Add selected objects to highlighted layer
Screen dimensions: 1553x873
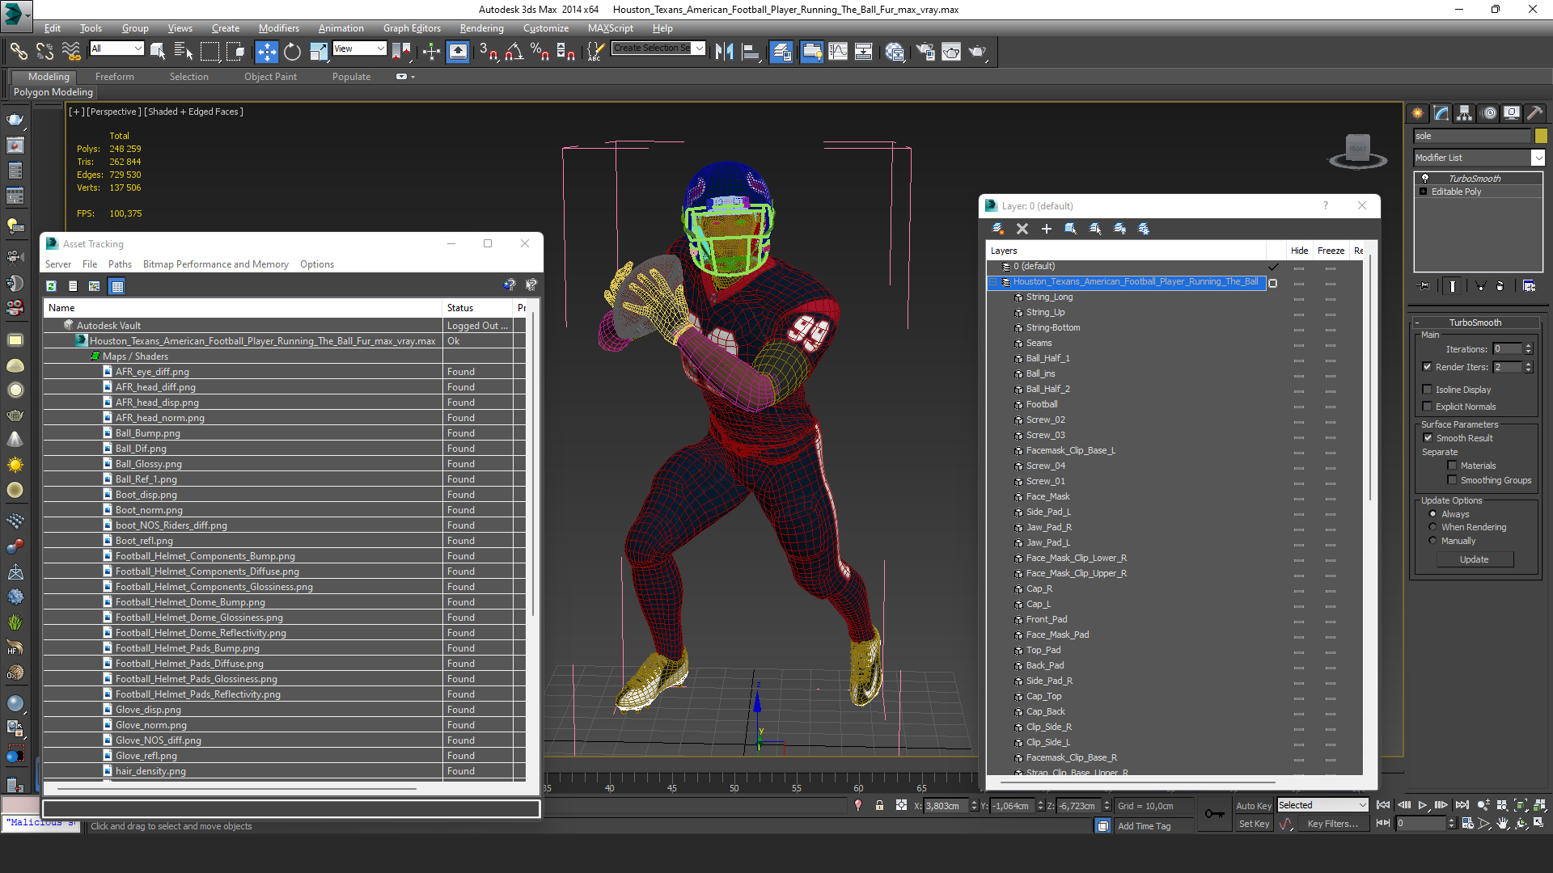[x=1047, y=229]
